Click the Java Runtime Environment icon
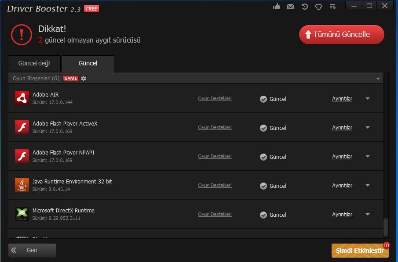 point(22,185)
